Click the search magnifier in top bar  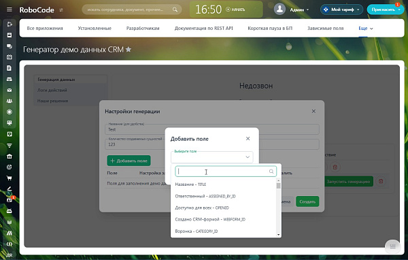175,10
